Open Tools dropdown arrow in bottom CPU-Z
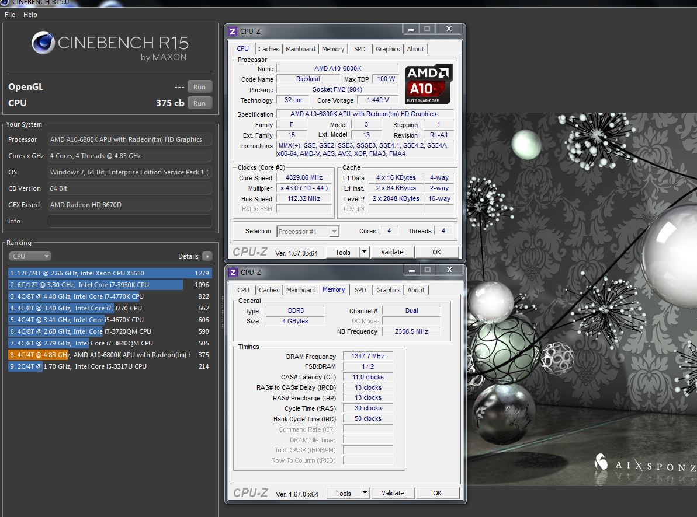Screen dimensions: 697x517 tap(365, 493)
